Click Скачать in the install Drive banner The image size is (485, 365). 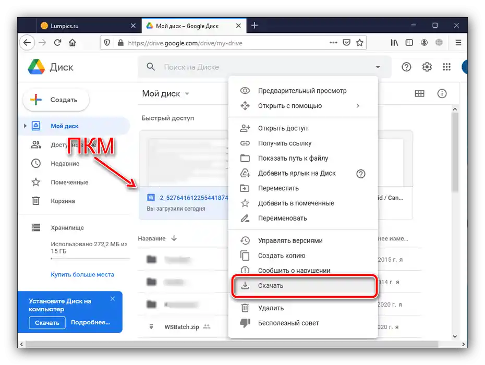point(47,323)
